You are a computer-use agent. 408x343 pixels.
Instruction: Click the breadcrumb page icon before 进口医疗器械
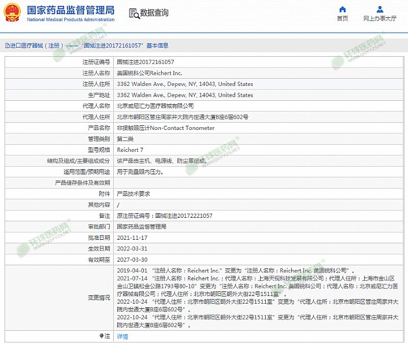(7, 45)
